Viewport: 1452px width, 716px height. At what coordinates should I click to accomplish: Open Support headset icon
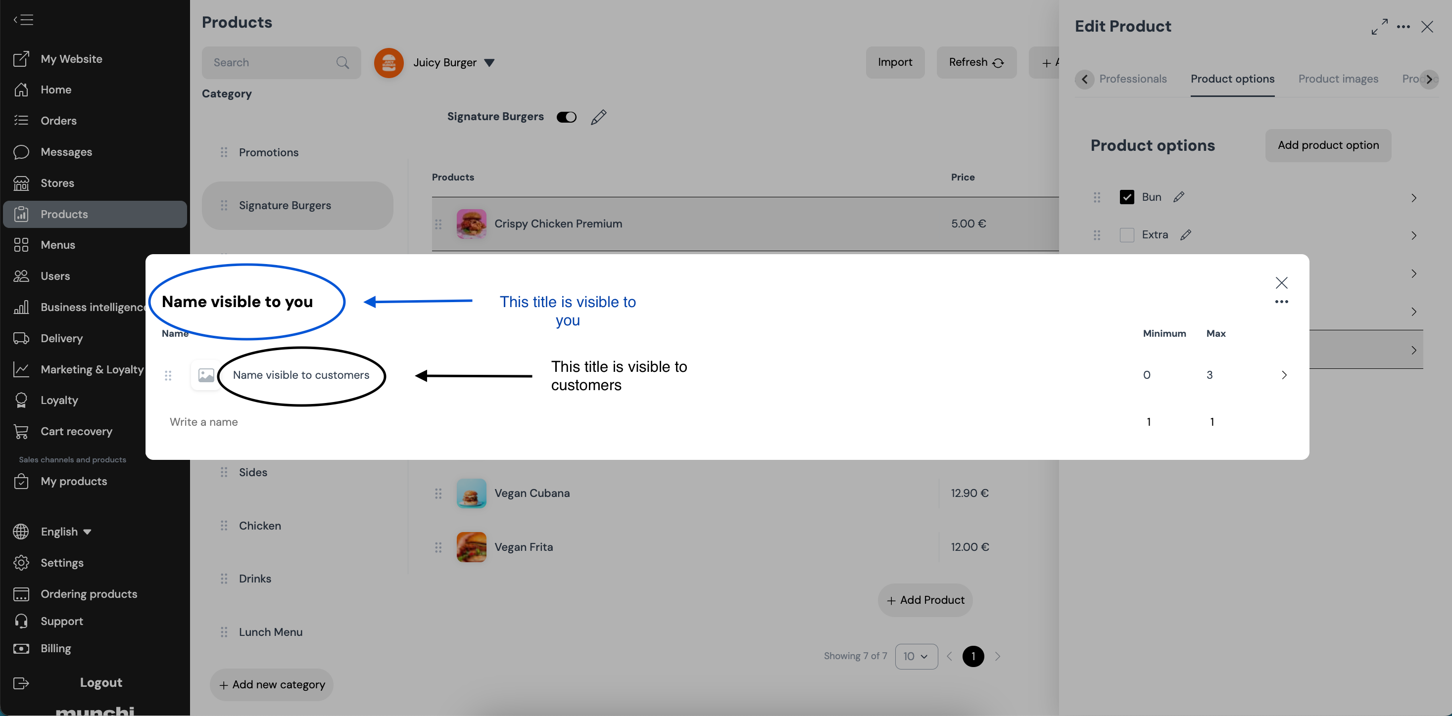click(21, 621)
